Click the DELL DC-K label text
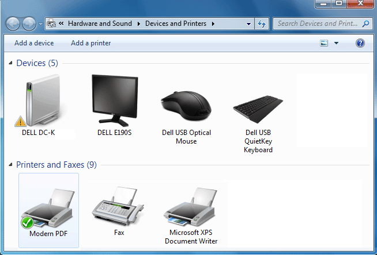The image size is (377, 255). tap(39, 133)
